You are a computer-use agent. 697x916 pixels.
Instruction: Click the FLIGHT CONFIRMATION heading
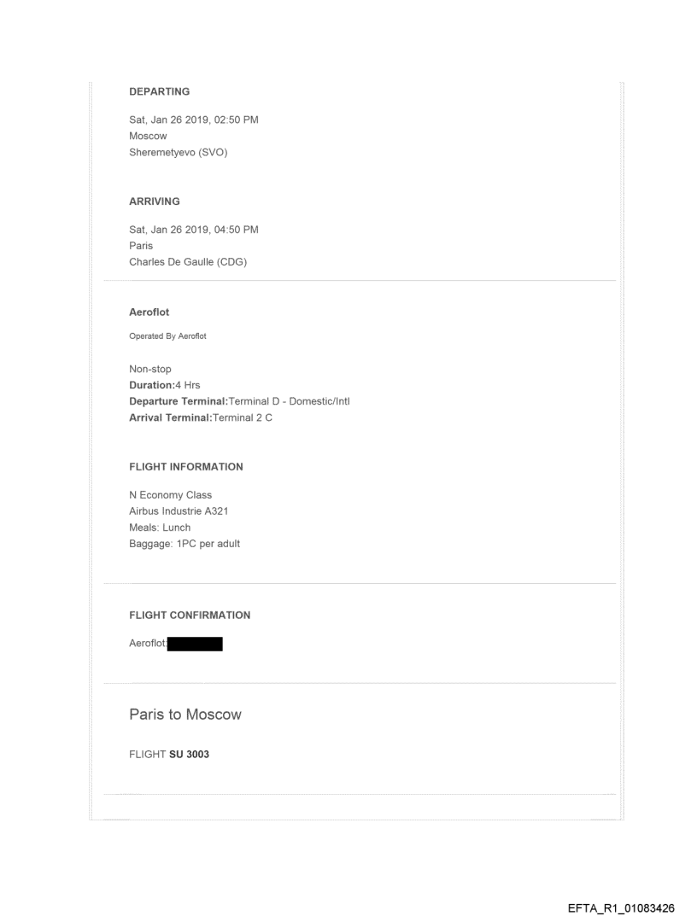tap(190, 615)
